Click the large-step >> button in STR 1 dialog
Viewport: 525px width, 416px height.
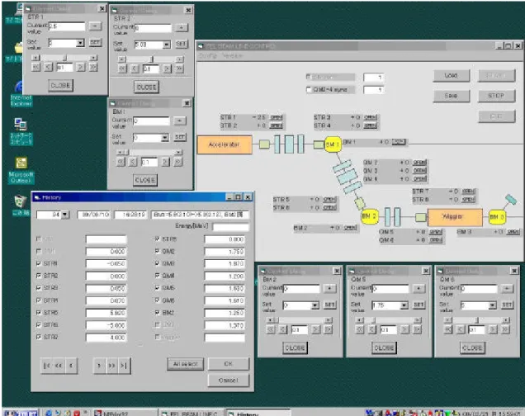point(93,67)
